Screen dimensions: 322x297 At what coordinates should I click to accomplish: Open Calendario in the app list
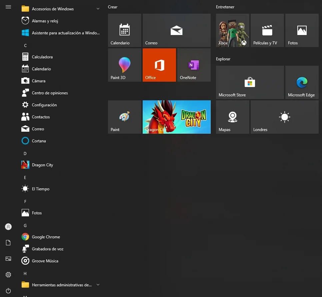coord(61,69)
